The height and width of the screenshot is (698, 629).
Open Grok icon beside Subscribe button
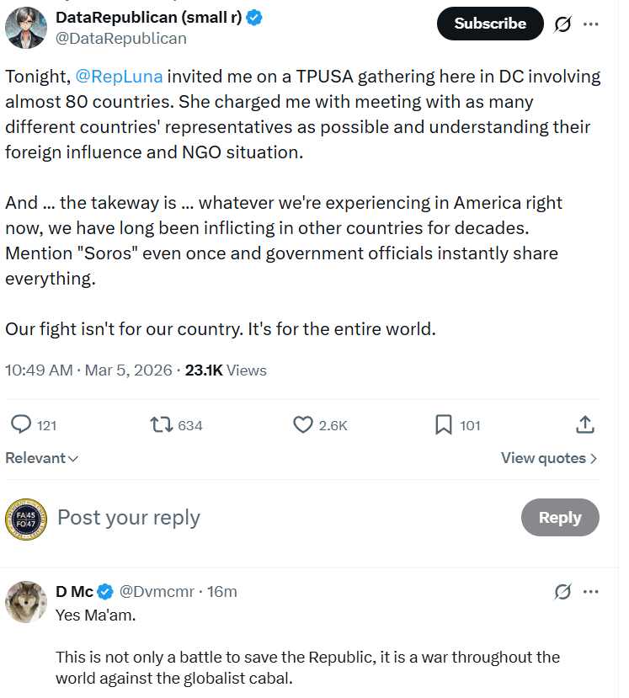[562, 24]
